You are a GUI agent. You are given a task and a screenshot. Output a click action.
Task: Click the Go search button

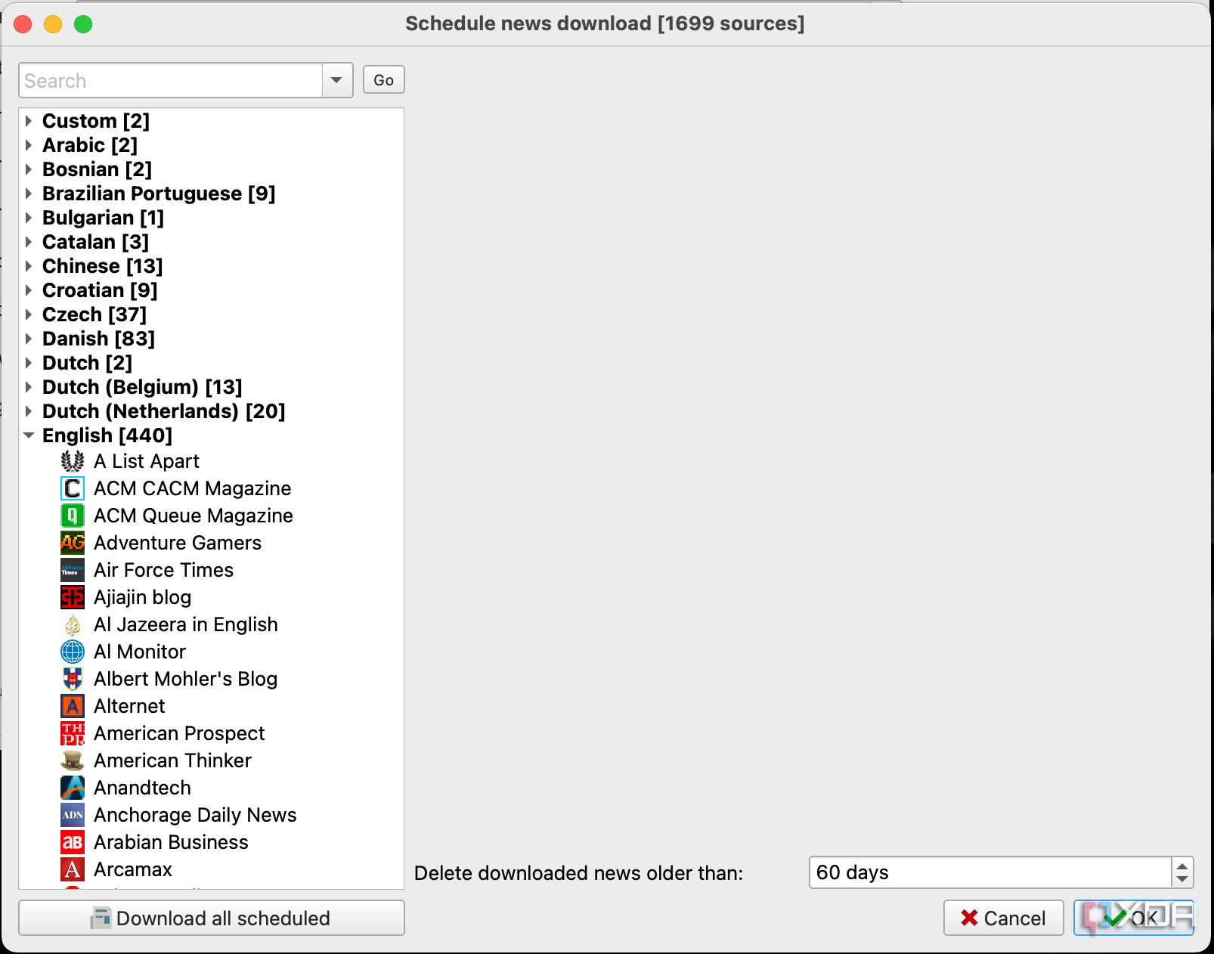coord(384,80)
